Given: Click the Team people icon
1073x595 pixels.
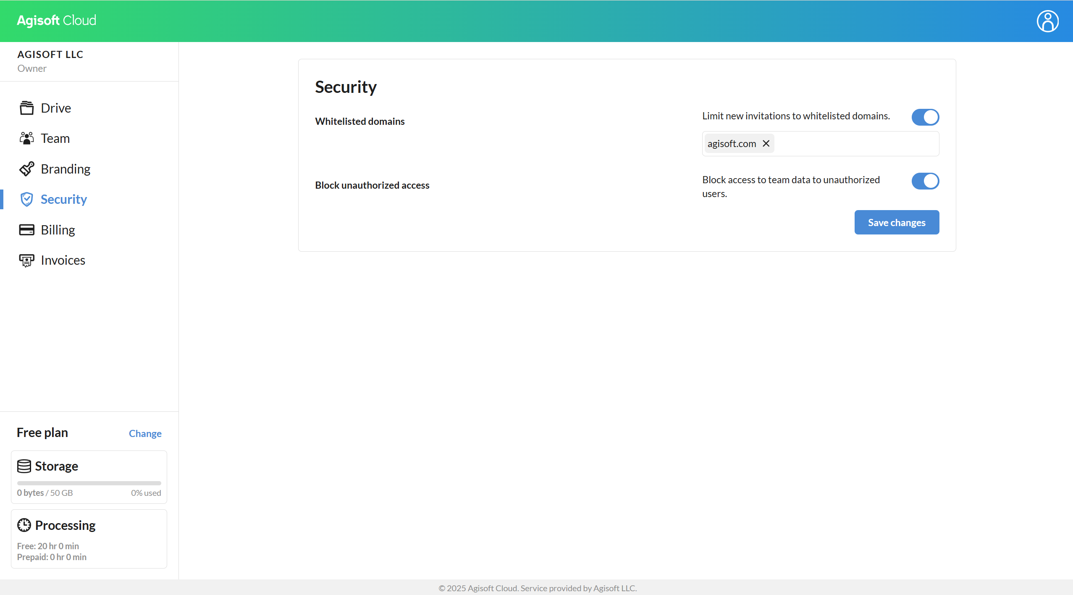Looking at the screenshot, I should tap(26, 138).
